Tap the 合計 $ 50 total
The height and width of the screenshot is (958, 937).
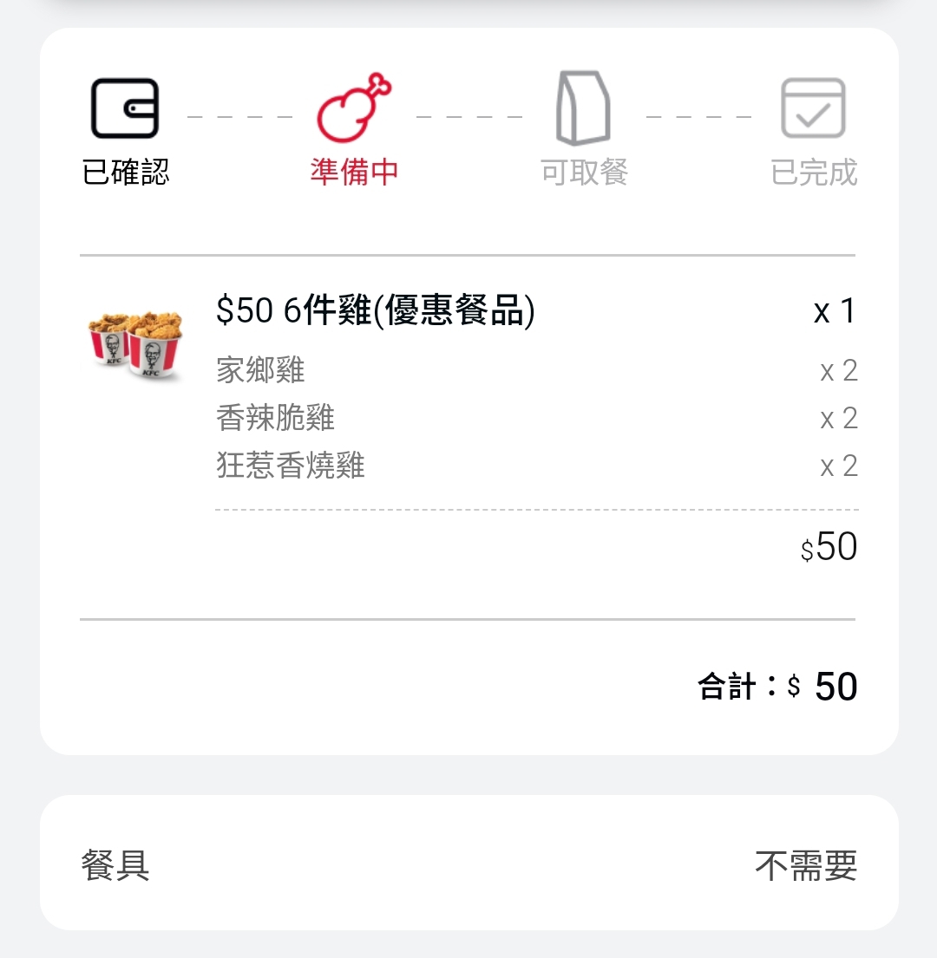(x=777, y=686)
